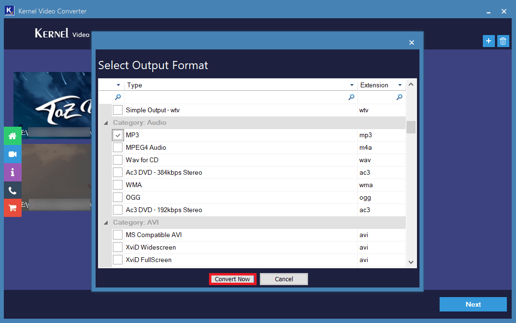This screenshot has width=516, height=323.
Task: Check the XviD FullScreen checkbox
Action: tap(118, 260)
